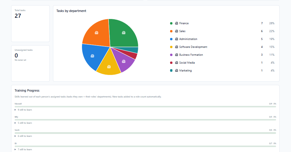Expand Maxwell's 9 still to learn list
This screenshot has width=291, height=152.
(23, 110)
